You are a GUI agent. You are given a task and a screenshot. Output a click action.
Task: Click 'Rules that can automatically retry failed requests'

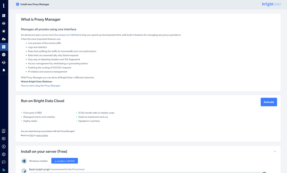(53, 56)
